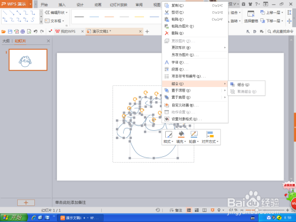Close the 演示文稿1 document tab
Screen dimensions: 296x222
tap(140, 31)
